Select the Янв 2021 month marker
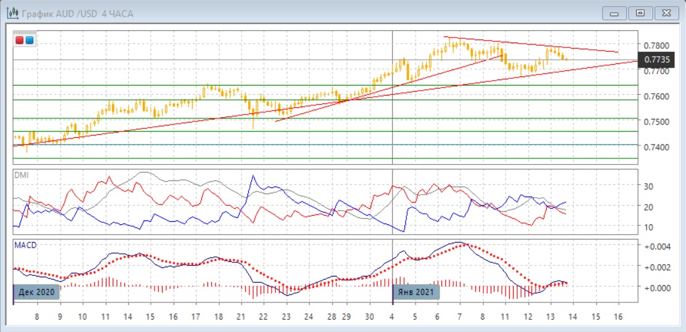686x332 pixels. click(417, 292)
